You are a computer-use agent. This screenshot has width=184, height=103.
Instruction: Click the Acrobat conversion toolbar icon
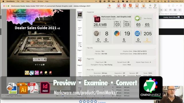(137, 6)
